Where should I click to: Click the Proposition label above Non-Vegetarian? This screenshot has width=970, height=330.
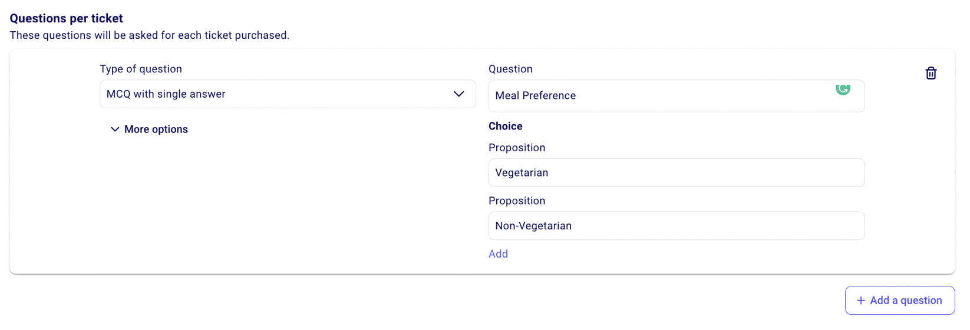coord(517,201)
